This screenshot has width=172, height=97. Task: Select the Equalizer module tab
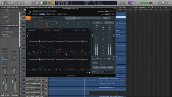(42, 24)
